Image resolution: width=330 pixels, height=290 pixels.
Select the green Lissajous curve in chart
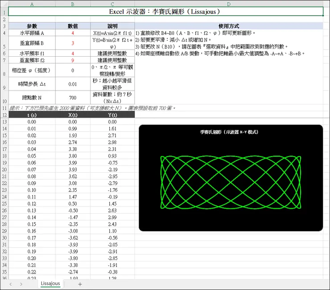click(231, 182)
